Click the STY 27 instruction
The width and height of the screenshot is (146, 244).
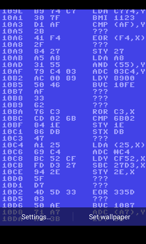click(x=108, y=51)
